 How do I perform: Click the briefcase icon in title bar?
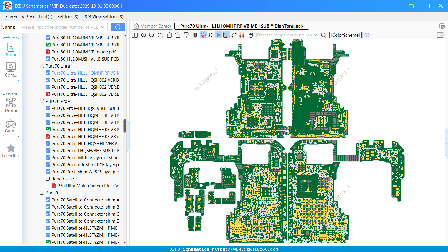click(x=411, y=6)
